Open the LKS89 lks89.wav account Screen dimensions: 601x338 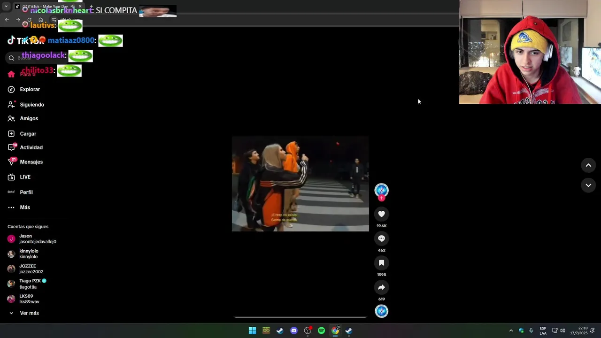(23, 299)
